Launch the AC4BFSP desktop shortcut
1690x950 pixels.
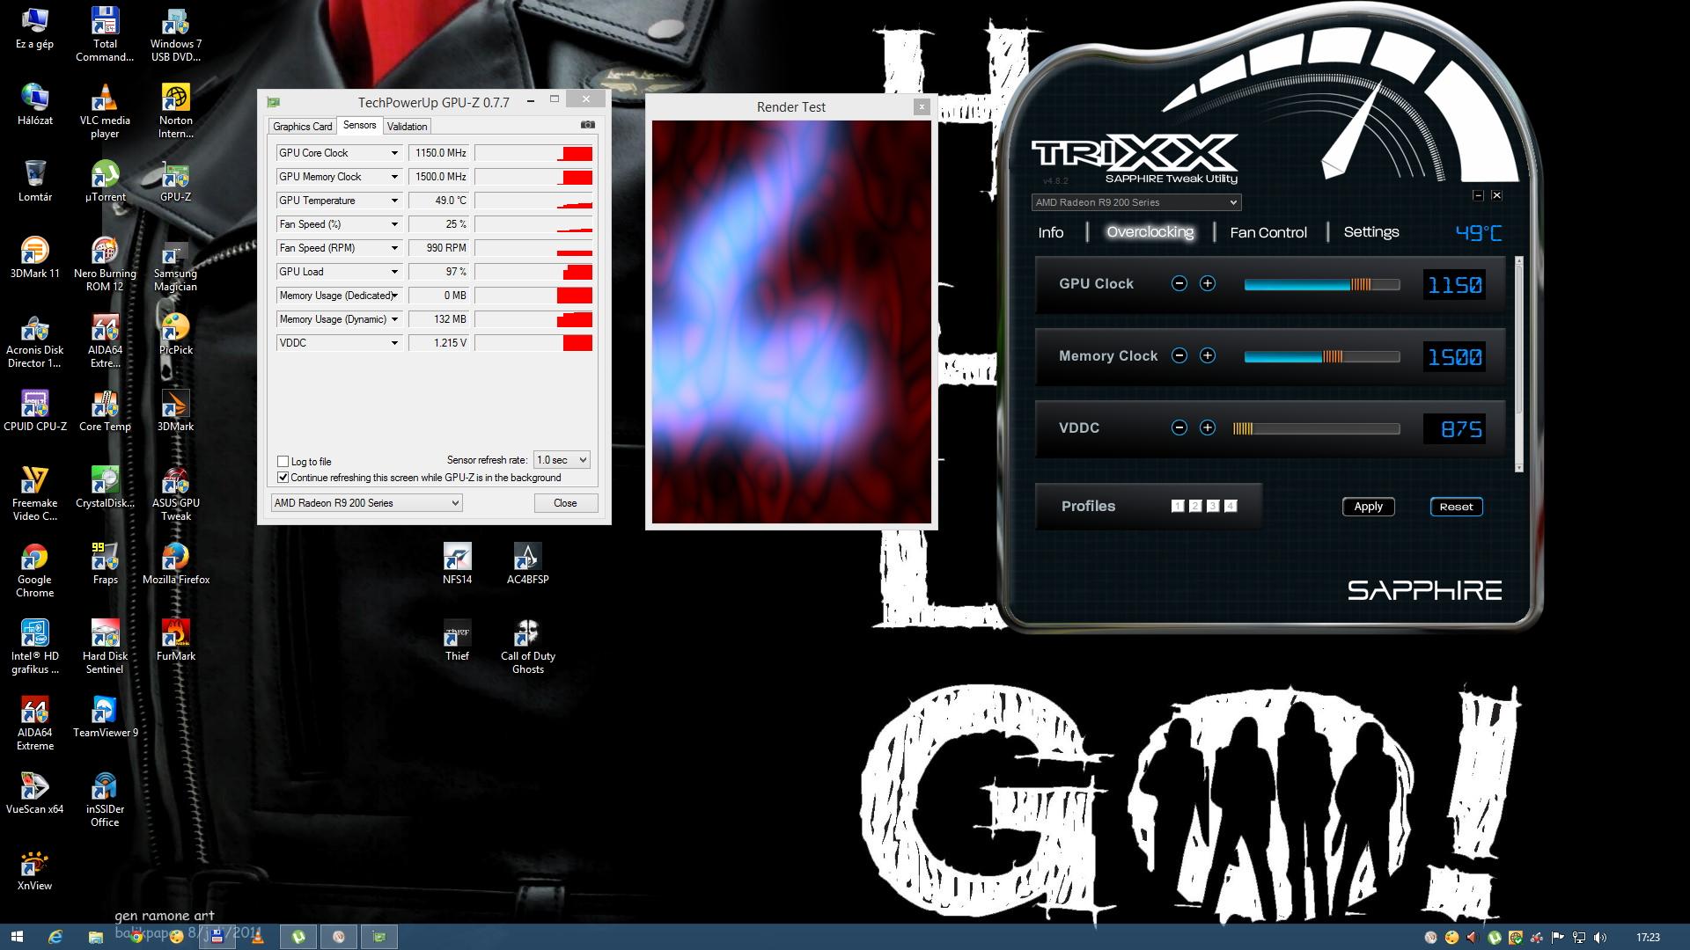click(x=528, y=563)
